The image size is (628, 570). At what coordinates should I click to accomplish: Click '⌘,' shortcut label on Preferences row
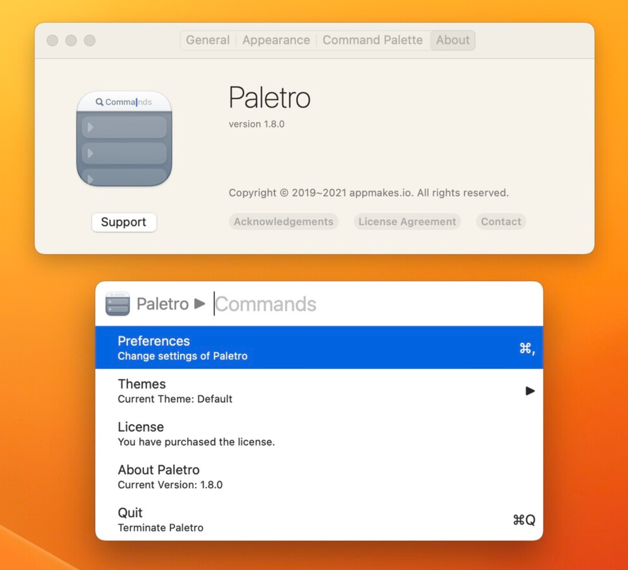click(x=527, y=348)
